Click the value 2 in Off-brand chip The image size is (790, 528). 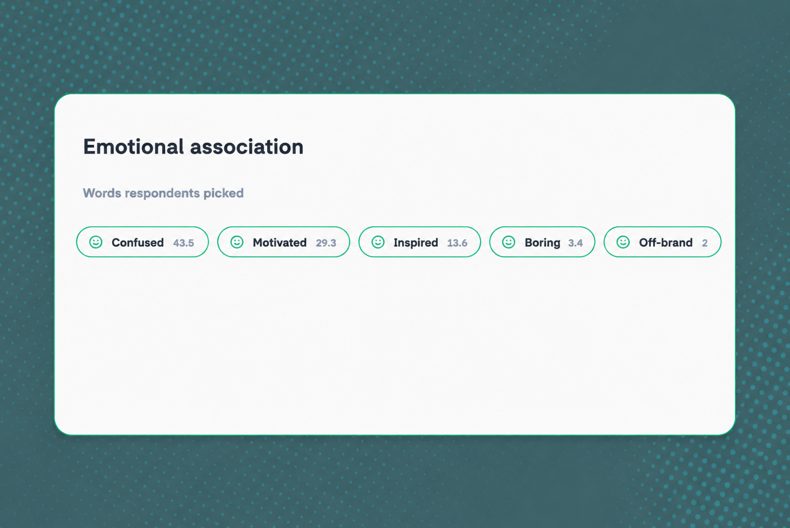click(705, 243)
